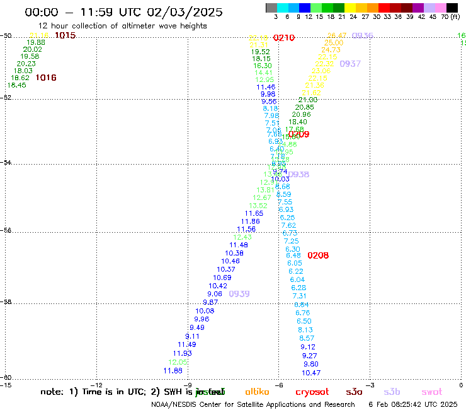This screenshot has height=410, width=466.
Task: Select the cryosat time marker "0210"
Action: tap(284, 38)
